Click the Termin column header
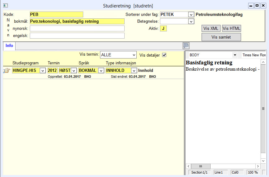269x177 pixels. (54, 63)
